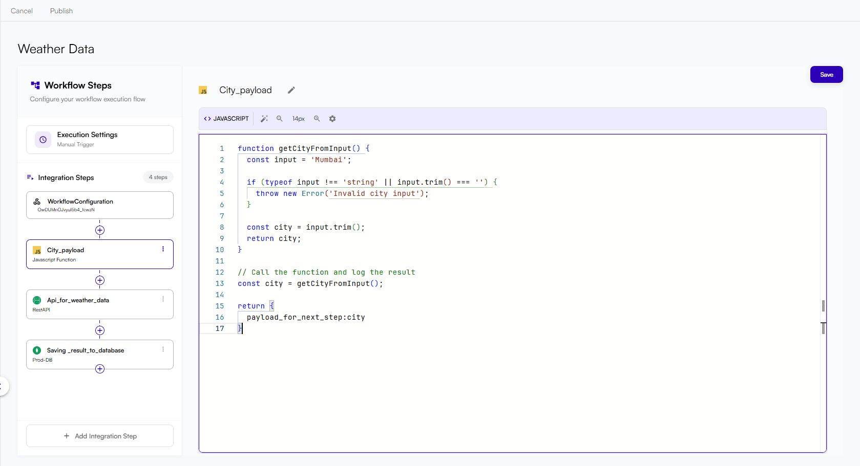The image size is (860, 466).
Task: Open options menu for City_payload step
Action: 163,249
